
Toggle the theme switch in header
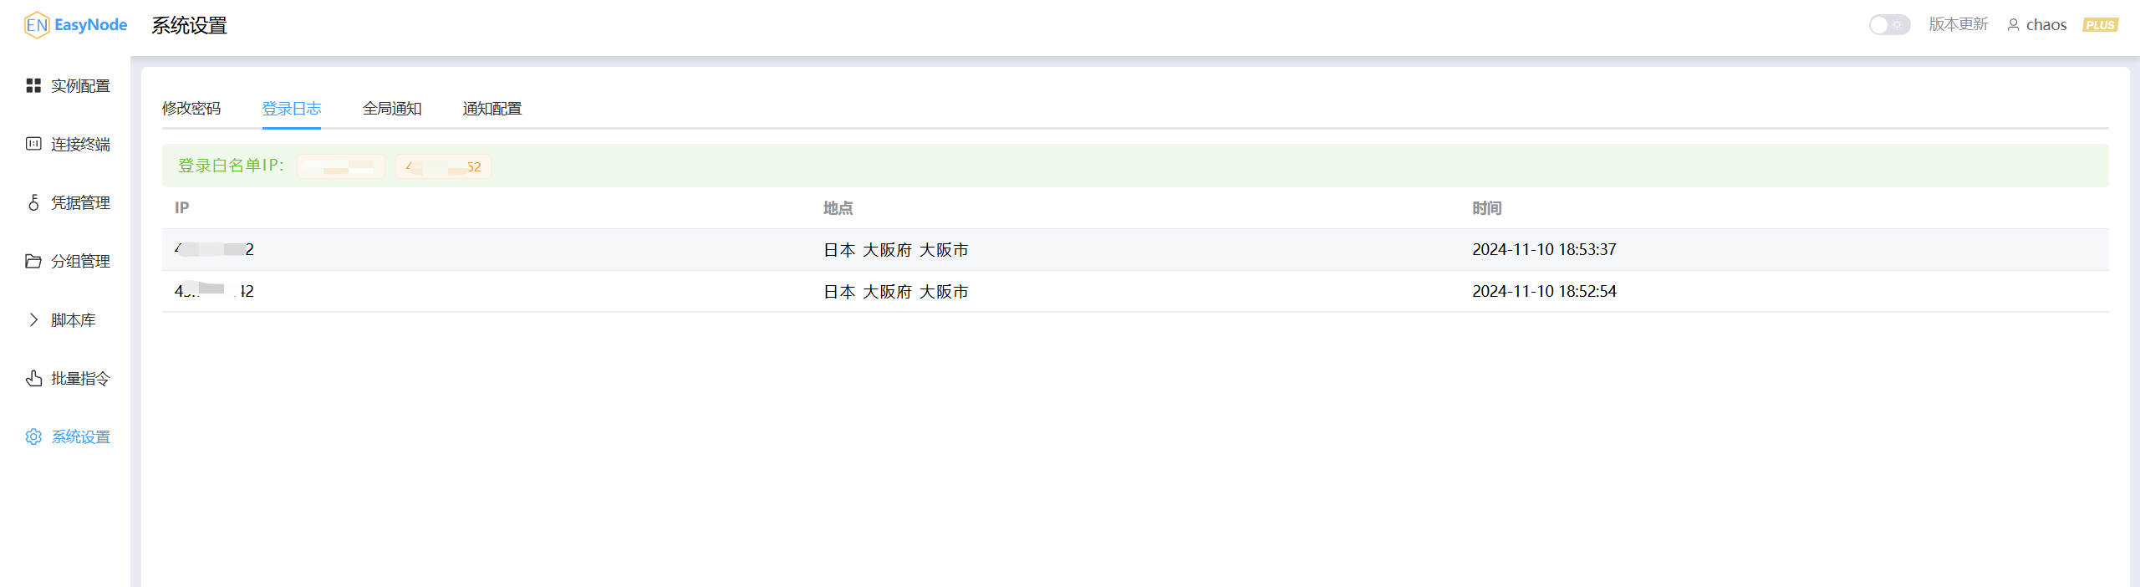pos(1889,25)
